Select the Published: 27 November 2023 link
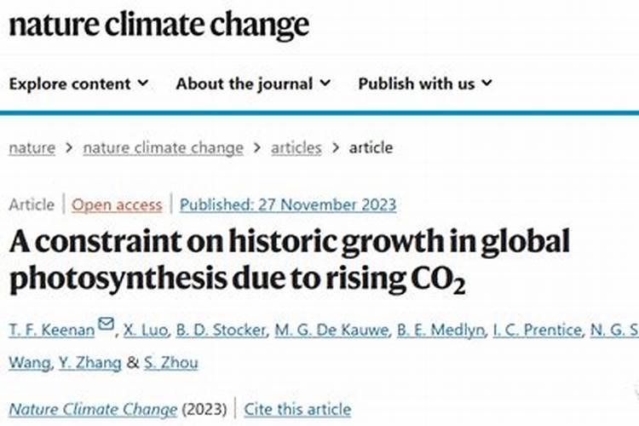Screen dimensions: 639x426 288,204
